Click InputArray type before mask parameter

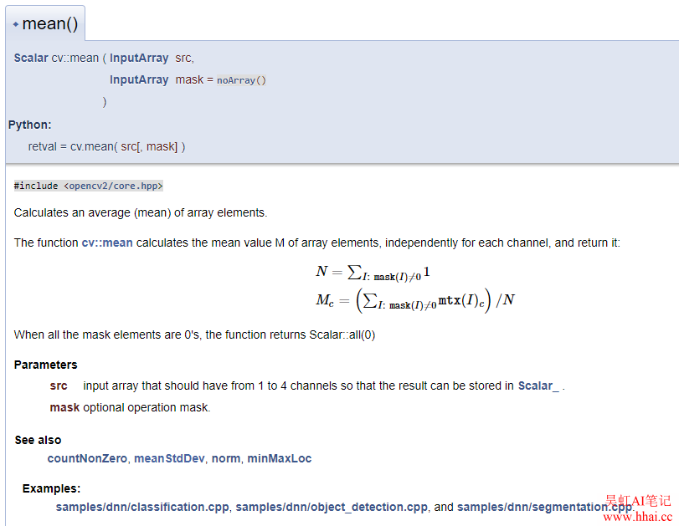pos(139,79)
